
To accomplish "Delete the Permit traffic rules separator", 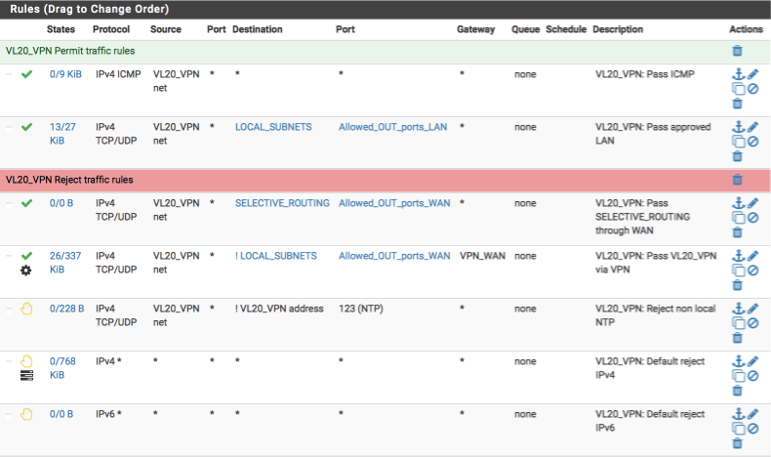I will [737, 51].
